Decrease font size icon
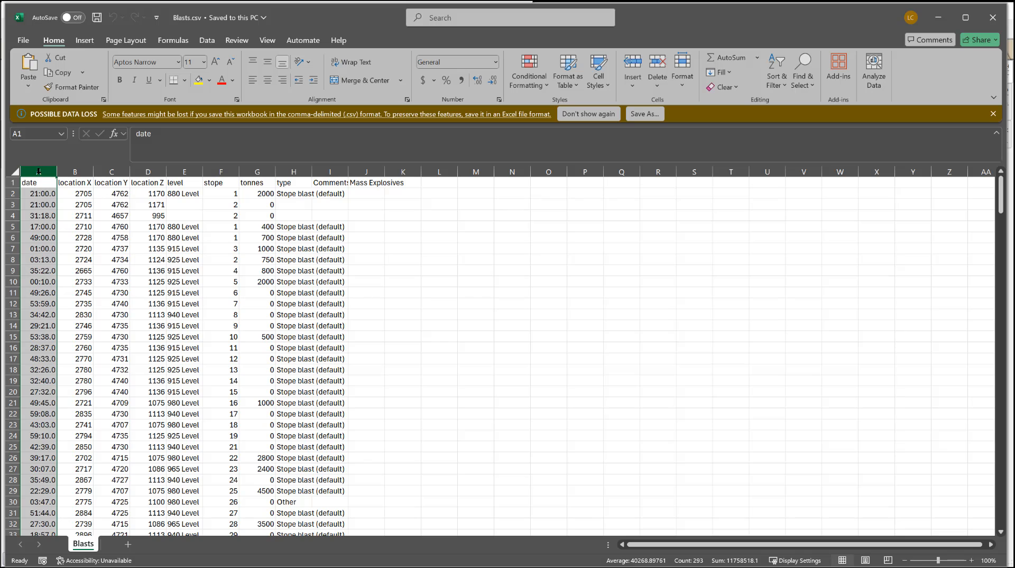 tap(230, 62)
